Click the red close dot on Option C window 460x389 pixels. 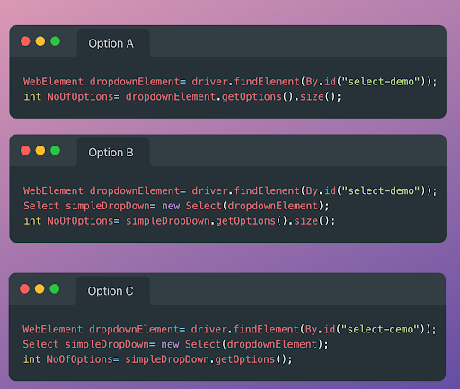click(x=24, y=288)
